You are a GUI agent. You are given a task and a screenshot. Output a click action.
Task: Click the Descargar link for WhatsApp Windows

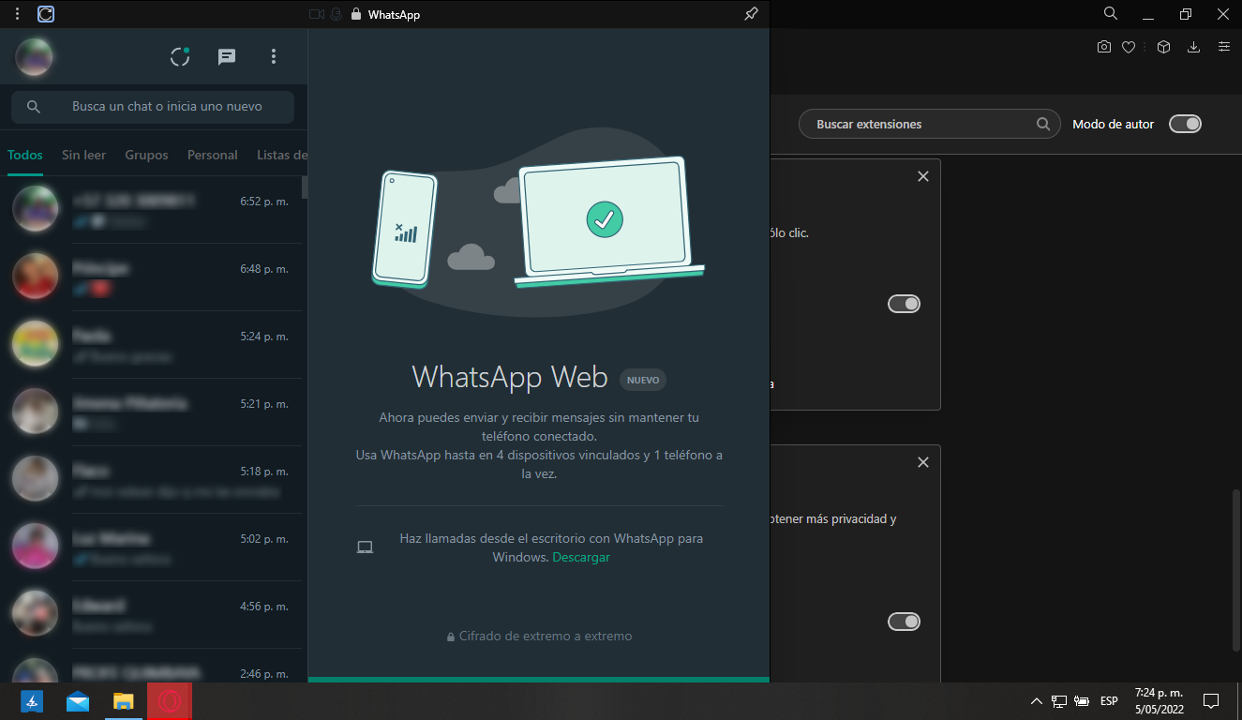(581, 557)
